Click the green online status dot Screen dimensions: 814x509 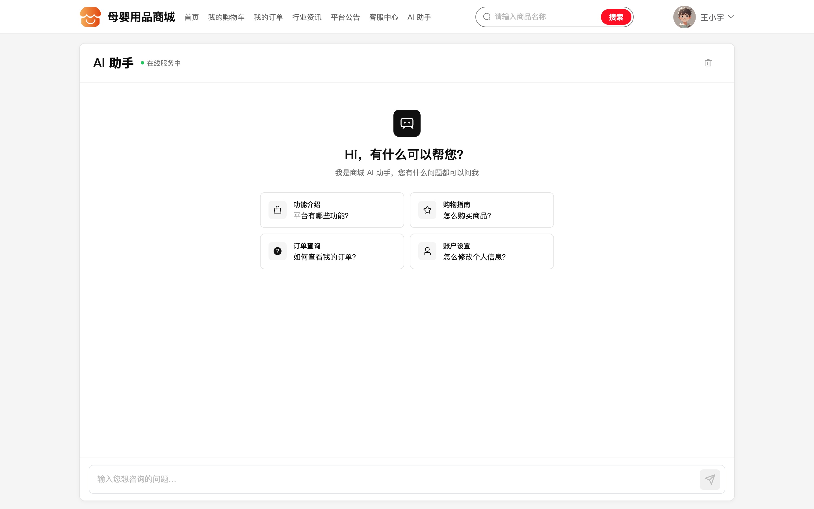coord(142,63)
